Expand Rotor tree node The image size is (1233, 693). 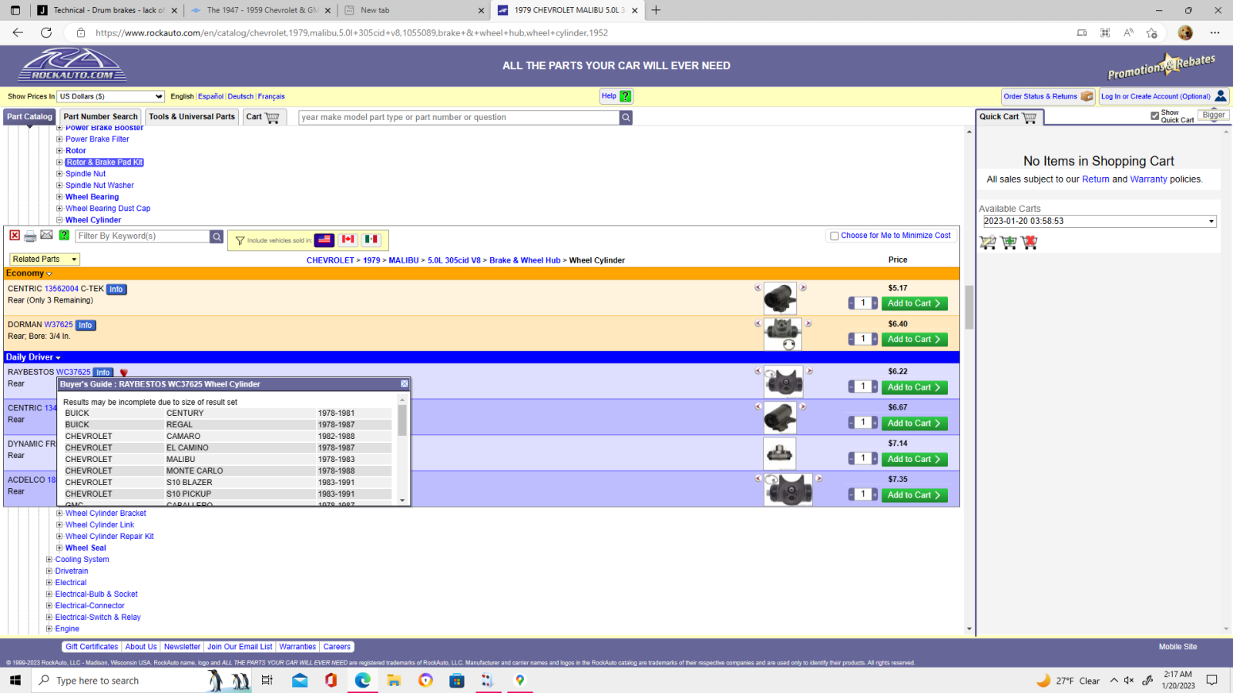tap(59, 151)
